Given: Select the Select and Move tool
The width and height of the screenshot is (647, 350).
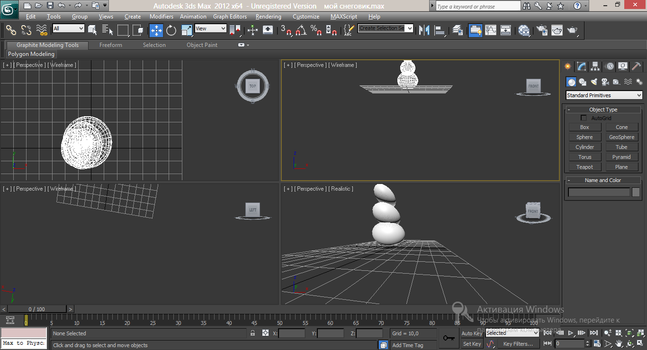Looking at the screenshot, I should click(156, 30).
